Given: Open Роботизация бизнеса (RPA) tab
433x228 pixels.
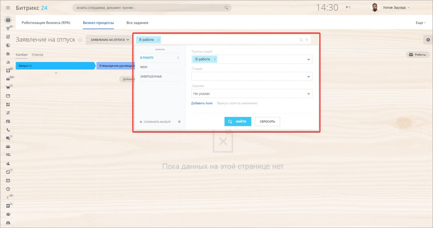Looking at the screenshot, I should point(46,23).
